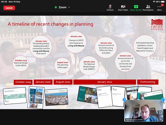Select the community-led housing fund circle
The height and width of the screenshot is (125, 166).
point(125,62)
